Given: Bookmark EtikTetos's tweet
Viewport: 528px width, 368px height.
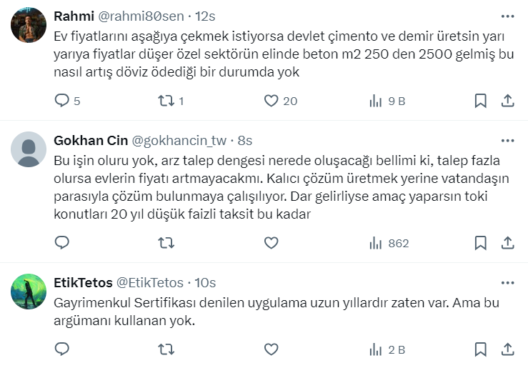Looking at the screenshot, I should tap(481, 349).
